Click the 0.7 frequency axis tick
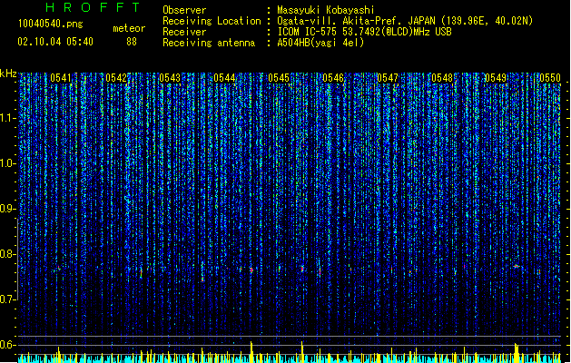571x363 pixels. pos(8,299)
